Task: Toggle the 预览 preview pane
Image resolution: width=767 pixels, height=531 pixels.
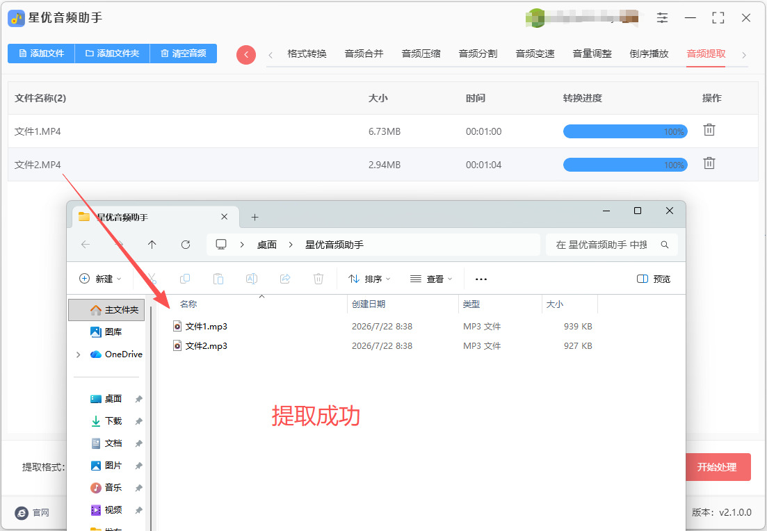Action: point(654,279)
